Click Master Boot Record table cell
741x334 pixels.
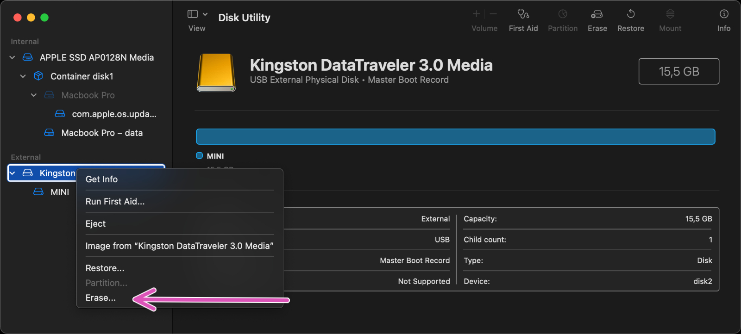point(414,260)
